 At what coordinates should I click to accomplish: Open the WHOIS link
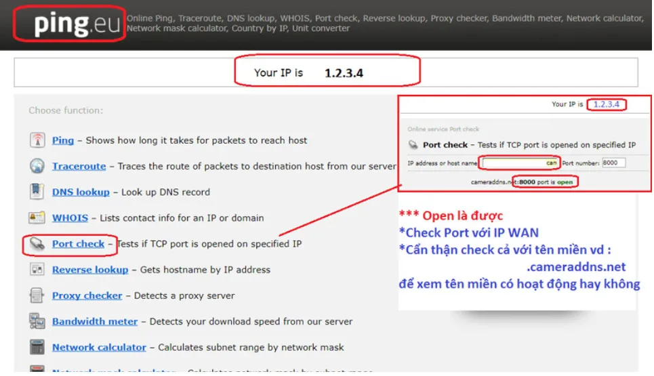pos(70,218)
